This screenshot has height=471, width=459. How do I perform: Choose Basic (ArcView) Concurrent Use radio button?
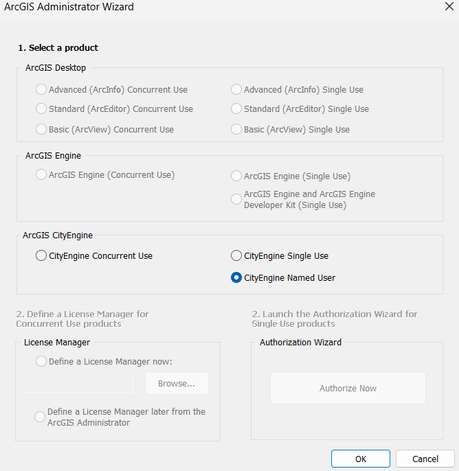click(x=42, y=129)
